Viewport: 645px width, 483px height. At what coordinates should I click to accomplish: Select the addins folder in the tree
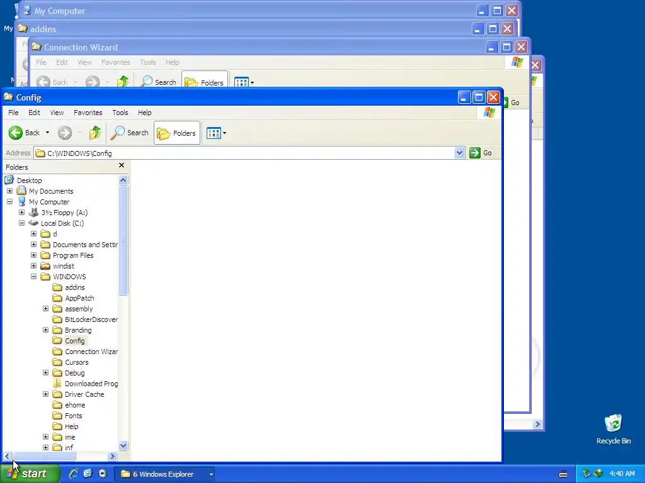click(x=74, y=287)
